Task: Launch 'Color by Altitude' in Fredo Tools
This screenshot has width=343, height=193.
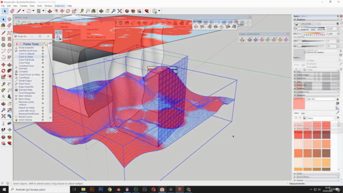Action: 26,54
